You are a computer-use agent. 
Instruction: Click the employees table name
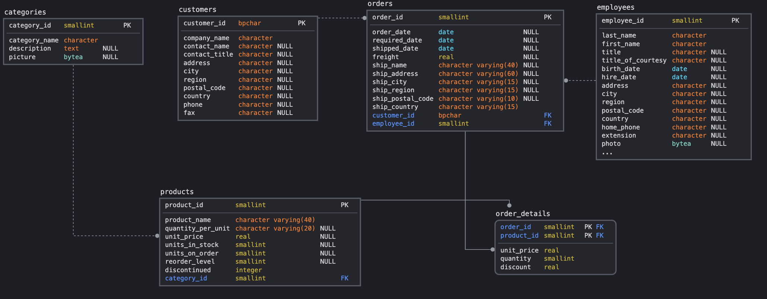[x=615, y=7]
